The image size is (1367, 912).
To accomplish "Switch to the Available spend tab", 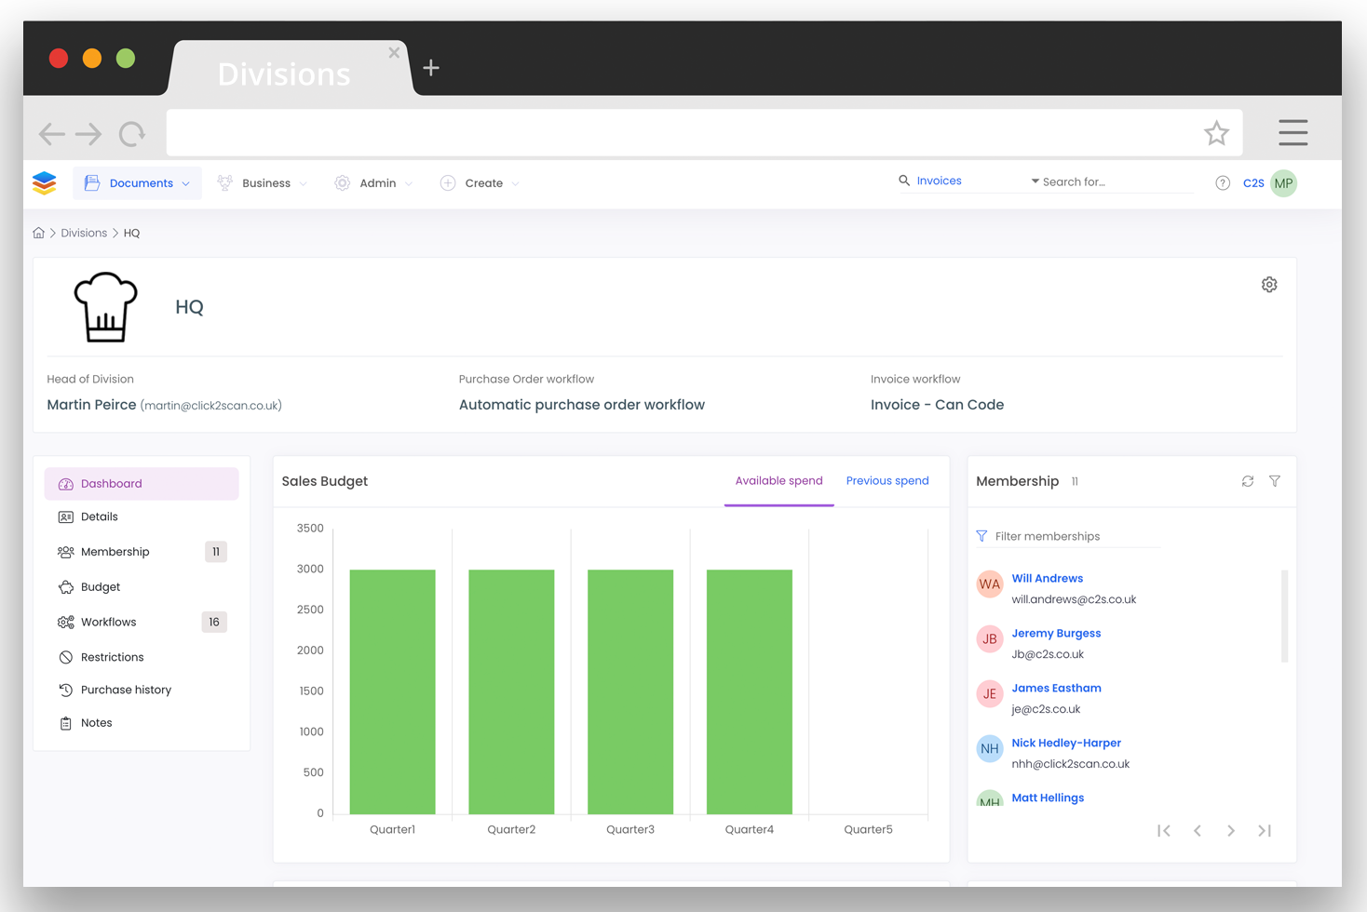I will pos(778,480).
